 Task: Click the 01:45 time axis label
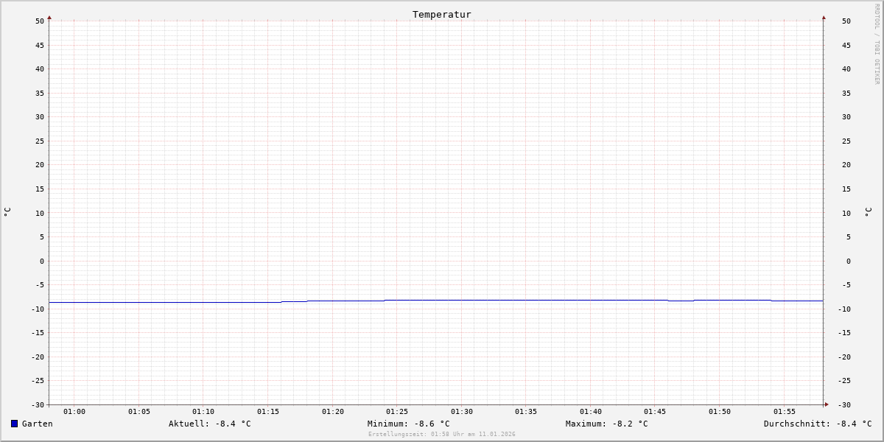656,412
